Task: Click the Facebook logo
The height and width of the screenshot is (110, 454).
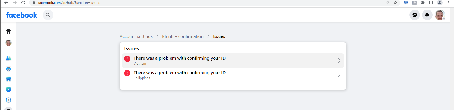Action: [21, 15]
